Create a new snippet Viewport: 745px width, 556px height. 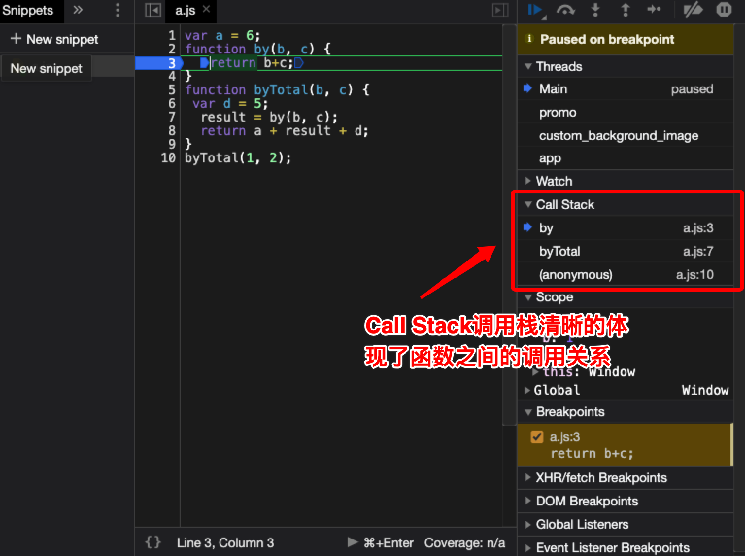54,39
